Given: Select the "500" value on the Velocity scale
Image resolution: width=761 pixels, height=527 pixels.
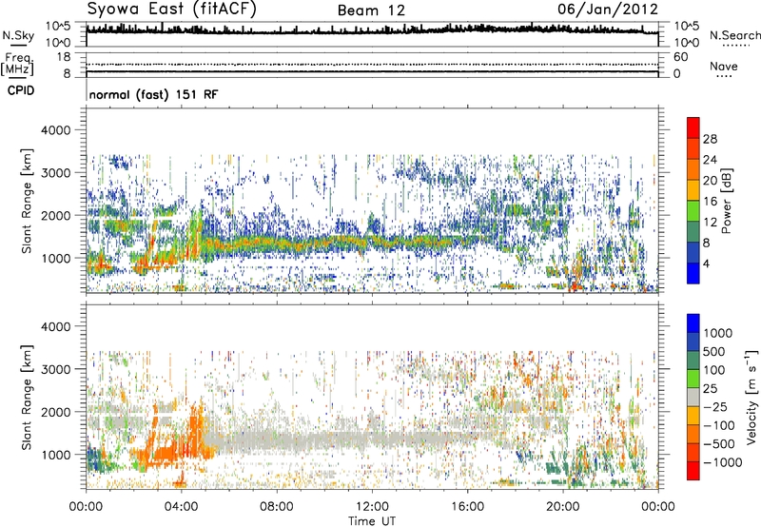Looking at the screenshot, I should [x=712, y=352].
